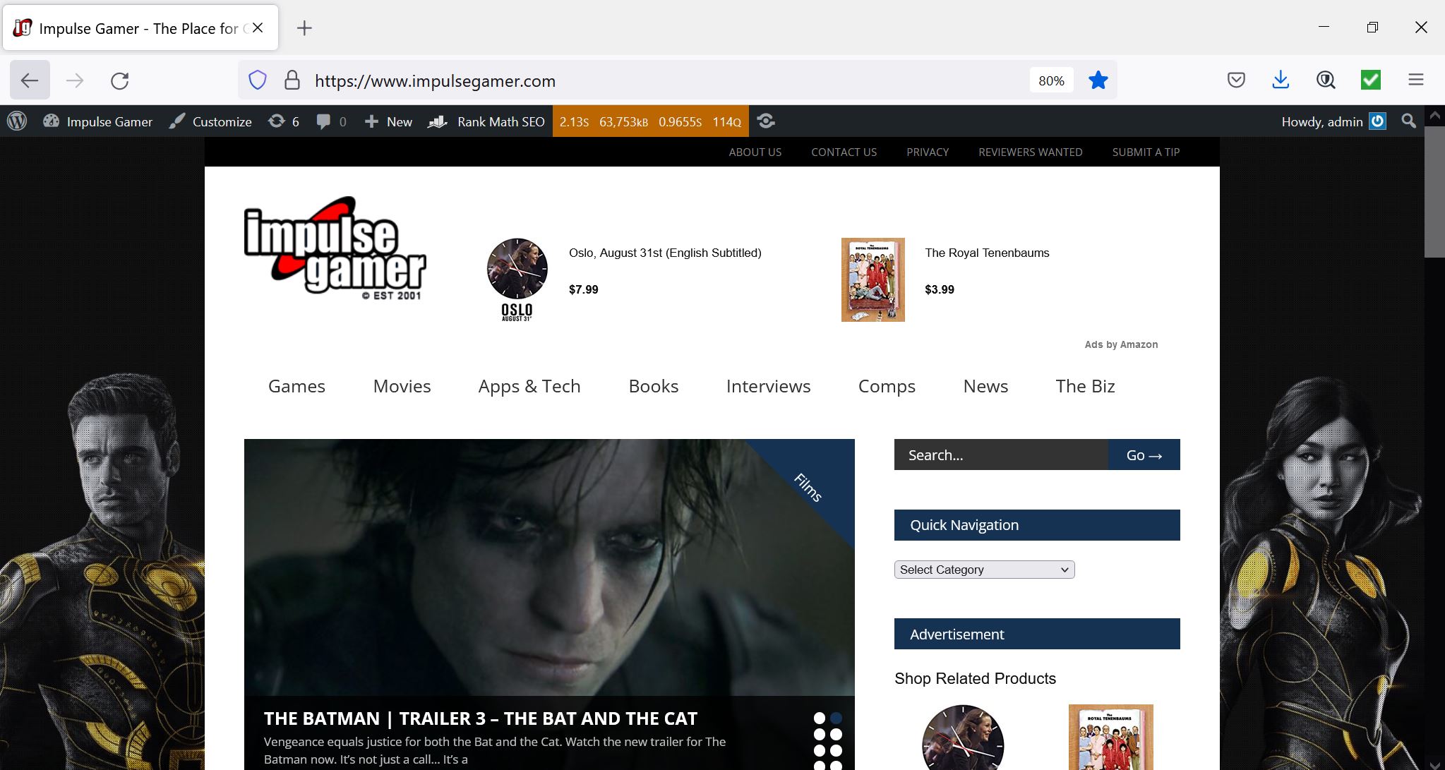Image resolution: width=1445 pixels, height=770 pixels.
Task: Click the Go search button
Action: tap(1144, 455)
